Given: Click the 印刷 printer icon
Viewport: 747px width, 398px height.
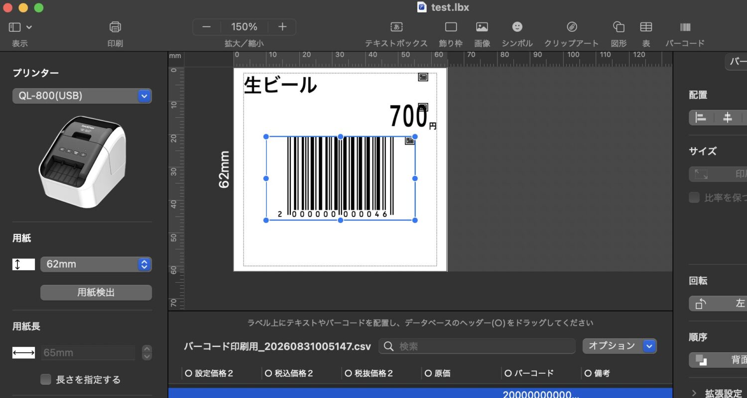Looking at the screenshot, I should pyautogui.click(x=115, y=27).
